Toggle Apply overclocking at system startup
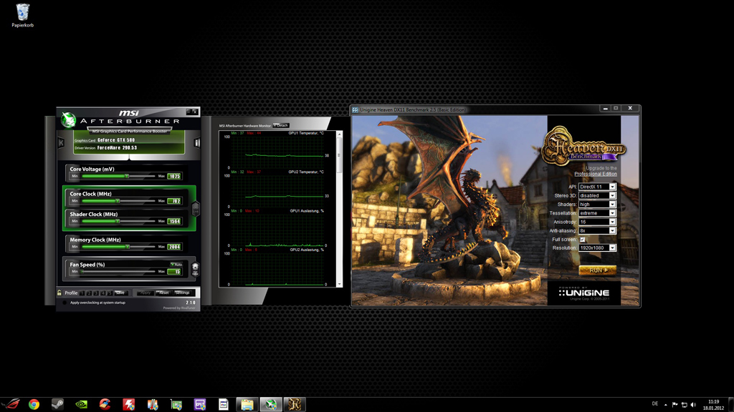The image size is (734, 412). pos(65,303)
